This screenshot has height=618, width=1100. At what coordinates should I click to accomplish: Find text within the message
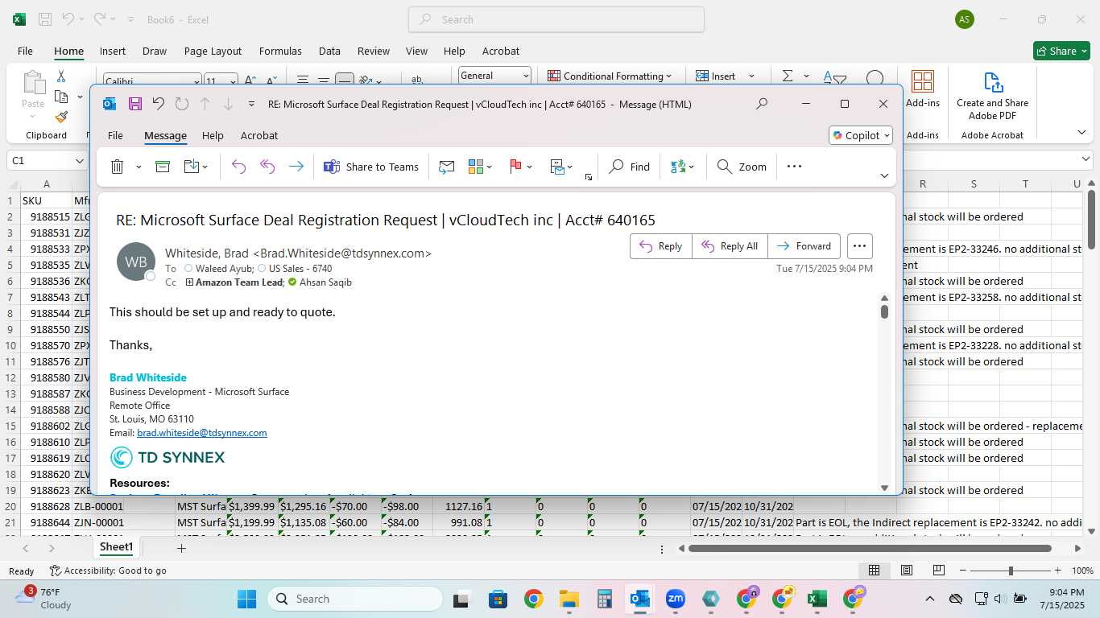(630, 167)
